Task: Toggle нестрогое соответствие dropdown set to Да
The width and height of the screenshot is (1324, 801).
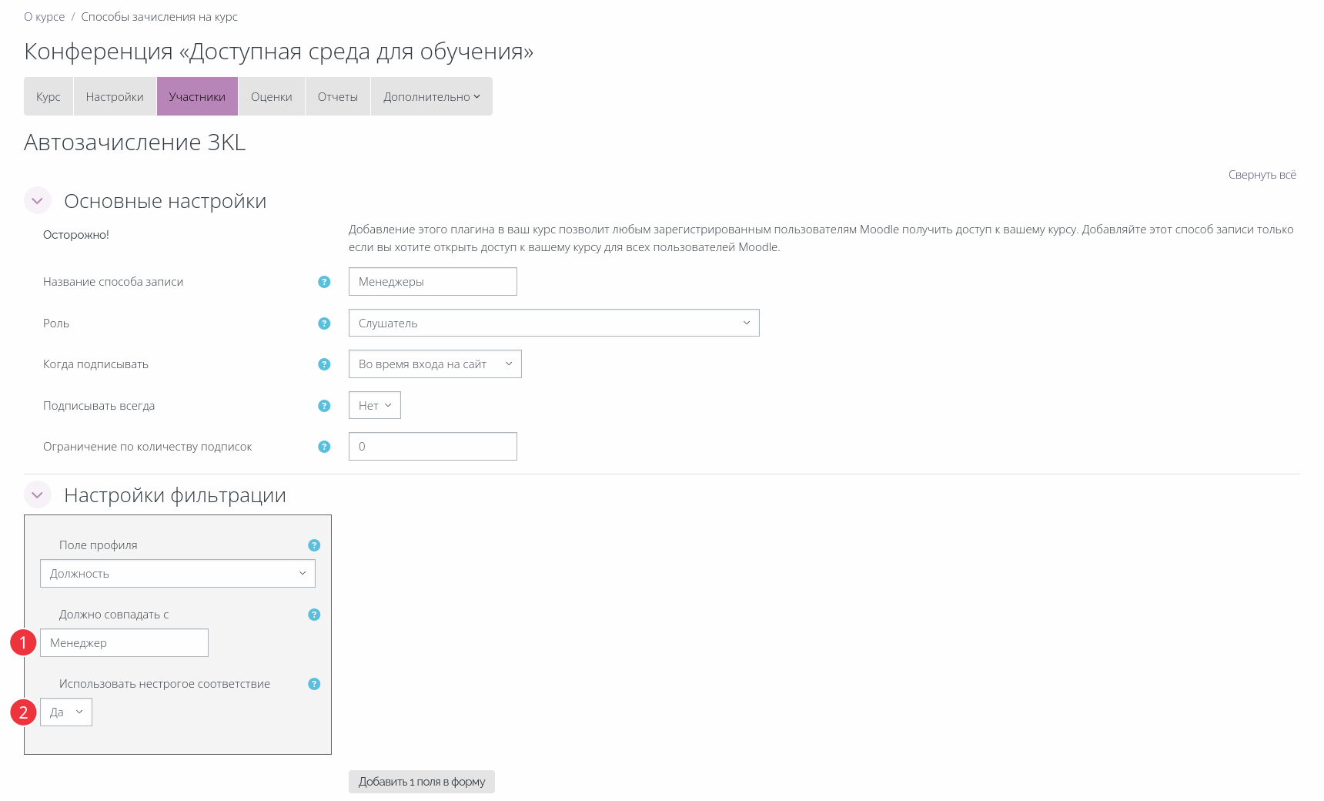Action: [66, 712]
